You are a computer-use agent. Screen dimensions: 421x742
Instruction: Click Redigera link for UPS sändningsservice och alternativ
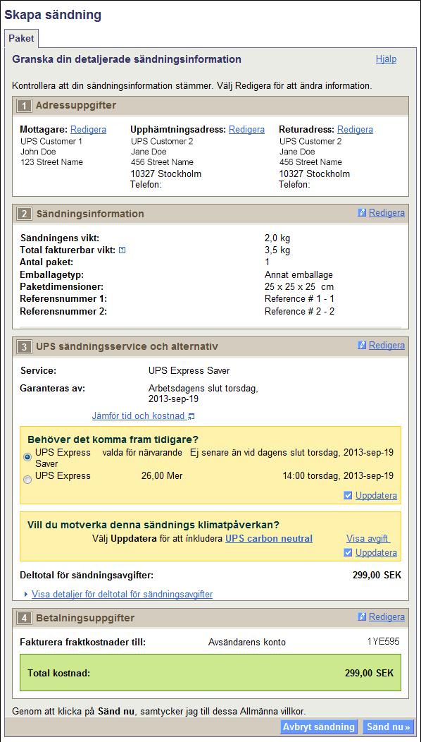click(x=387, y=346)
